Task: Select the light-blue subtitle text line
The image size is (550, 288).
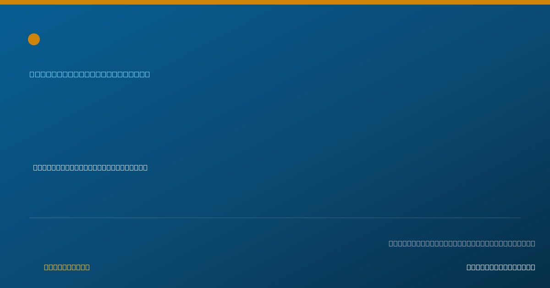Action: (x=90, y=74)
